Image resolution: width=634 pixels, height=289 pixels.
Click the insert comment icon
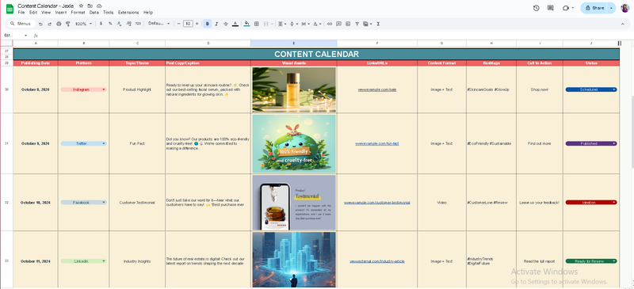(x=339, y=24)
